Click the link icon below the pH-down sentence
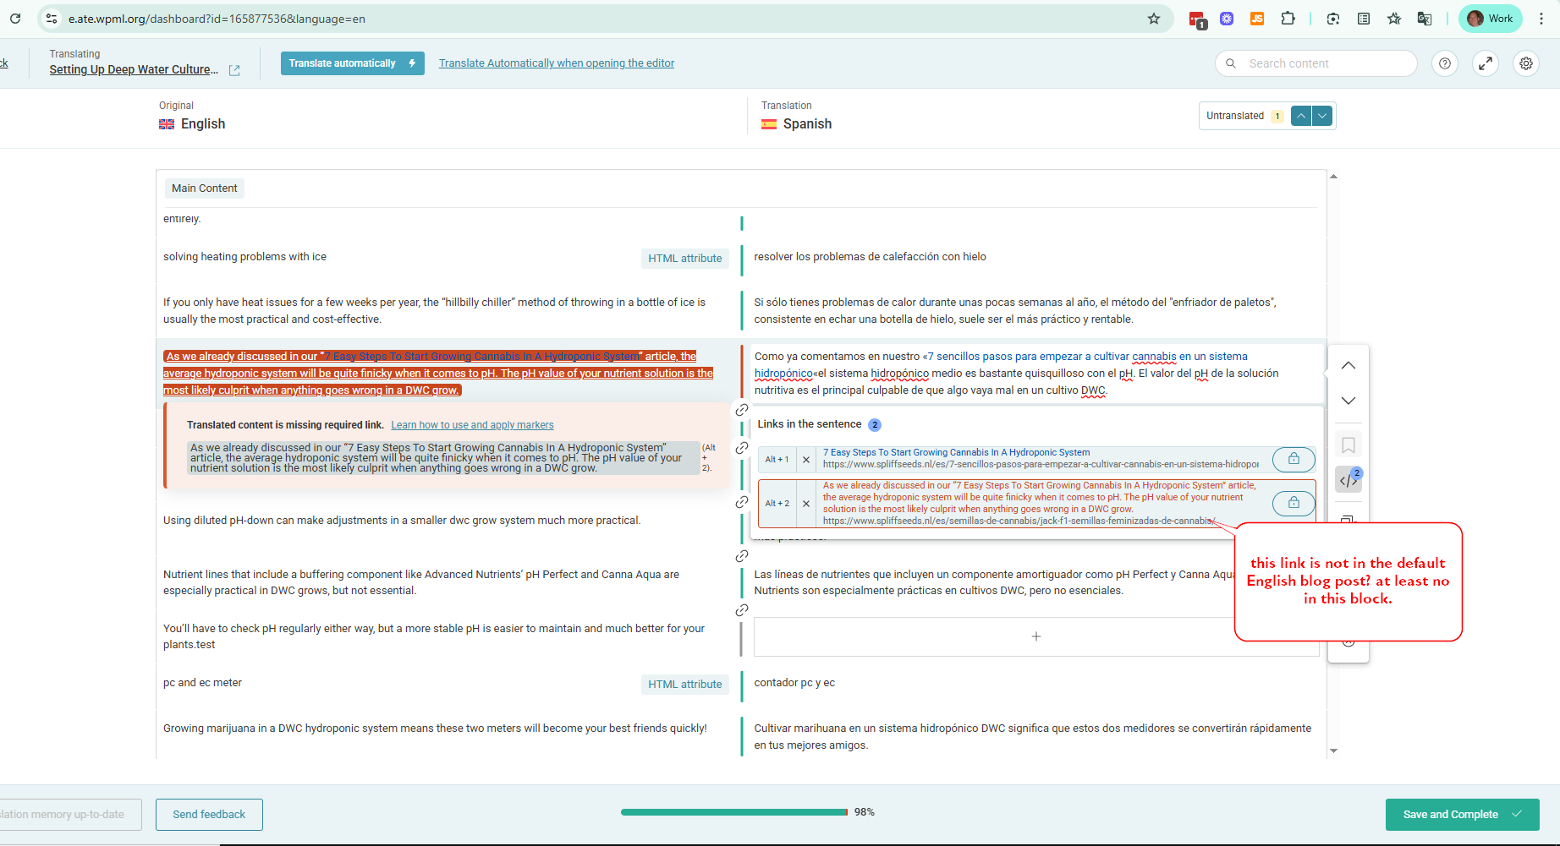The height and width of the screenshot is (846, 1560). tap(742, 556)
